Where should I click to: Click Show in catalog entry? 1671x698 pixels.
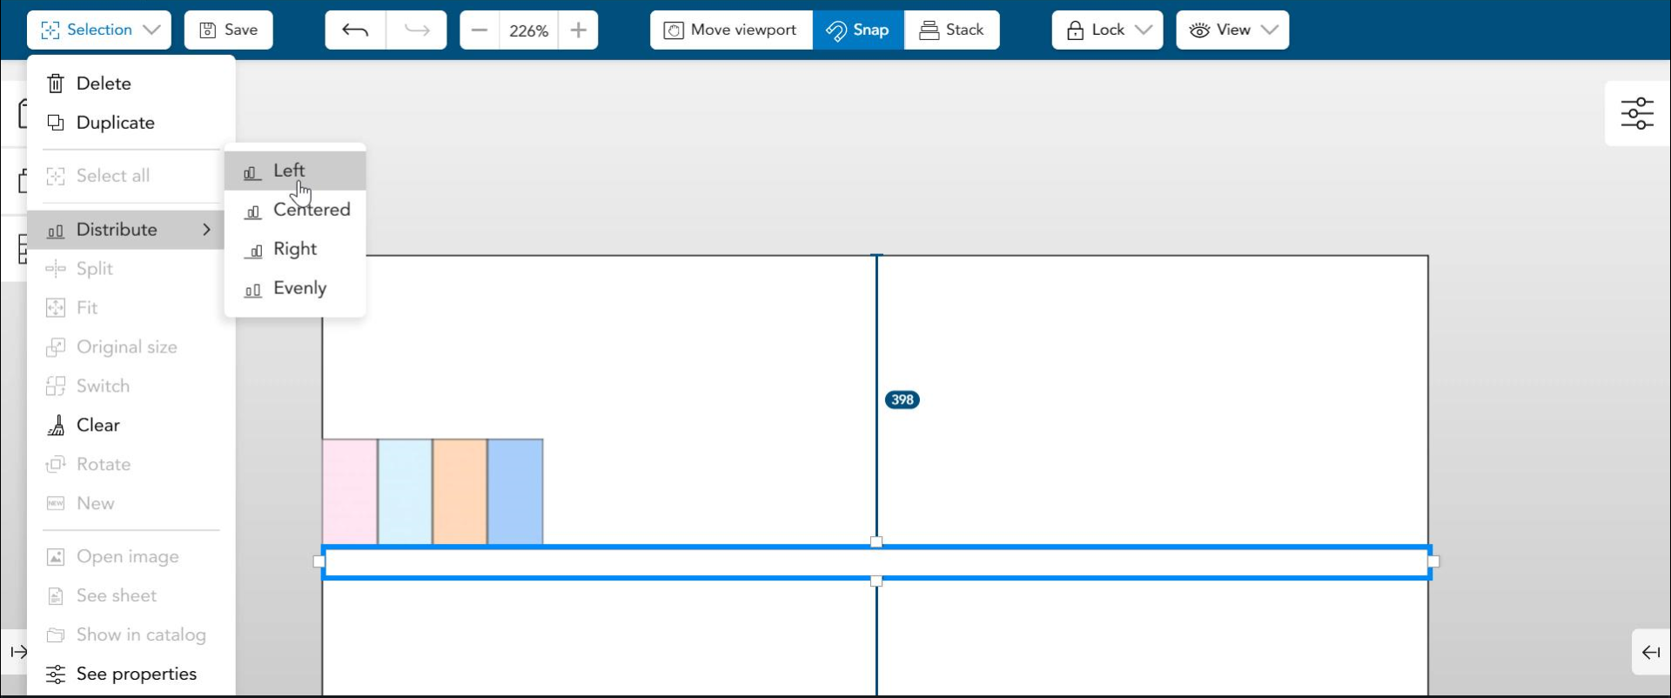[x=131, y=635]
